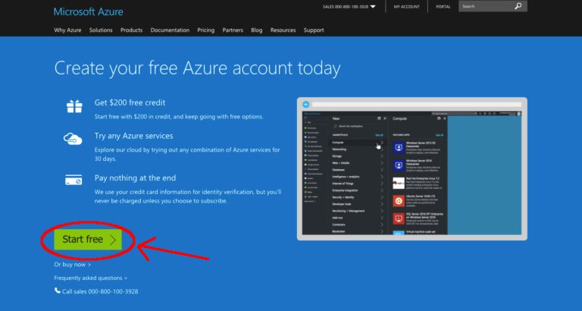
Task: Open the Partners menu
Action: [x=233, y=30]
